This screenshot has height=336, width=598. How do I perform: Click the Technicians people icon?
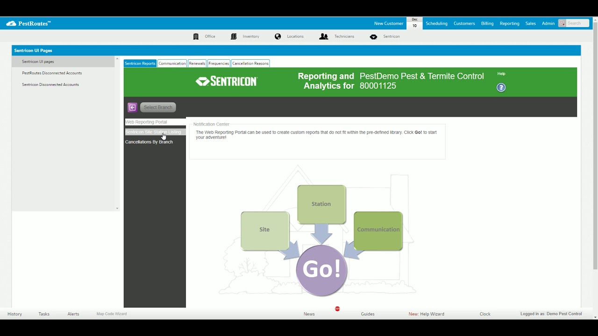pyautogui.click(x=323, y=36)
